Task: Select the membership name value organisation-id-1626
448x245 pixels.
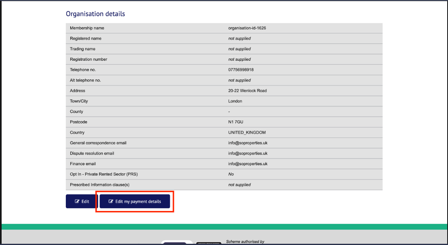Action: click(247, 28)
